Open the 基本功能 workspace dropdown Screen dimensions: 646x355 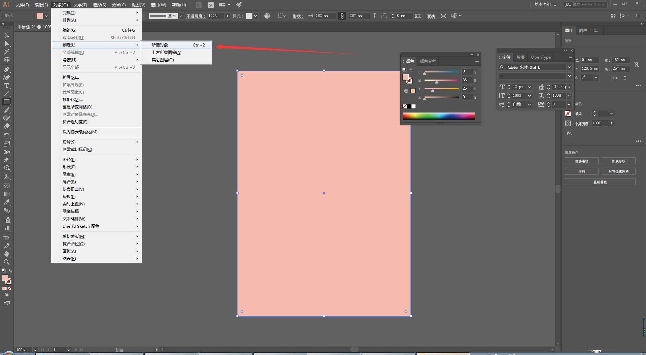(545, 5)
